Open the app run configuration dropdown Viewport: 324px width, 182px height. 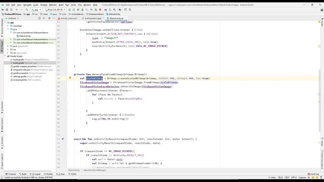tap(36, 10)
